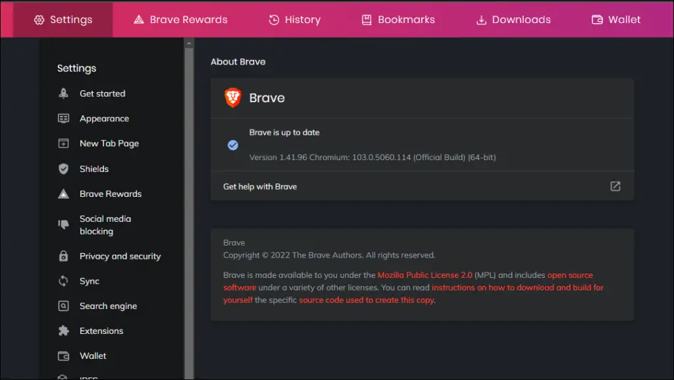This screenshot has height=380, width=674.
Task: Open the Extensions puzzle piece icon
Action: pos(63,331)
